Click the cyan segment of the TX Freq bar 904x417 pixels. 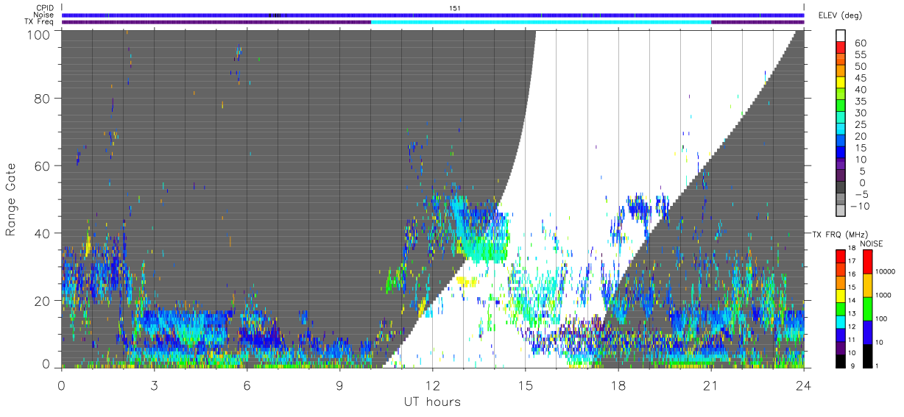(540, 22)
